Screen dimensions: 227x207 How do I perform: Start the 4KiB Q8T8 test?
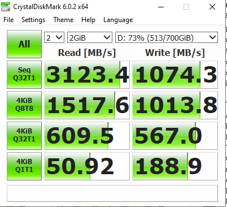click(24, 105)
